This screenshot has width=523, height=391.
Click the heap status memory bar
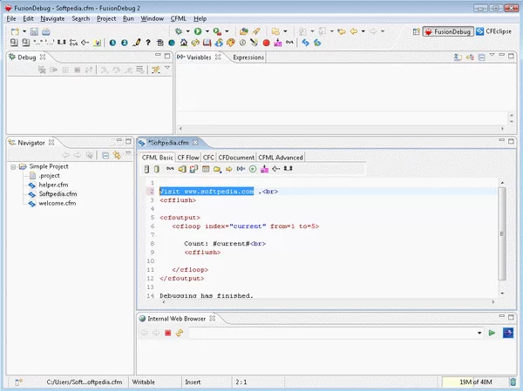point(475,382)
